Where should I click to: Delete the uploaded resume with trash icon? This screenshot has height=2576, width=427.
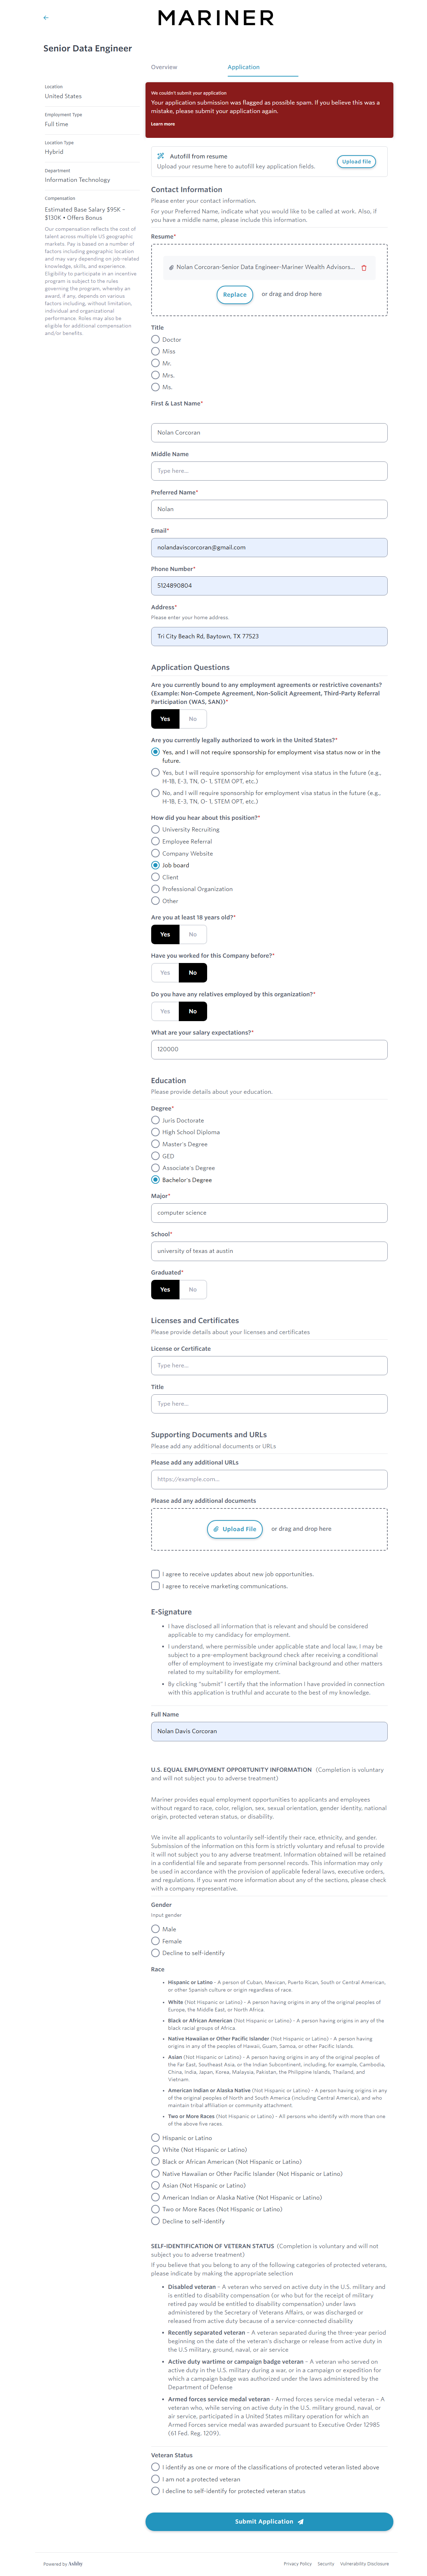click(364, 268)
